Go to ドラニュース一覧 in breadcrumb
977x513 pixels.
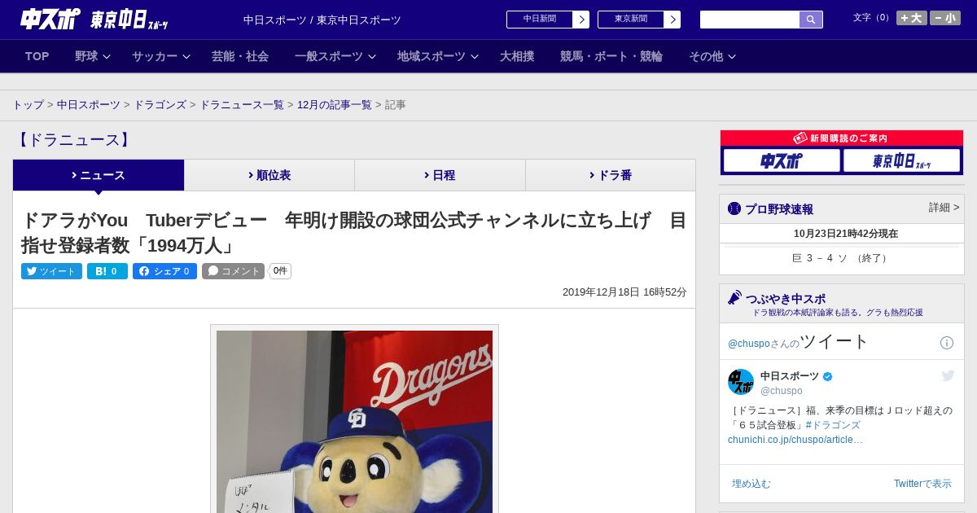point(242,105)
